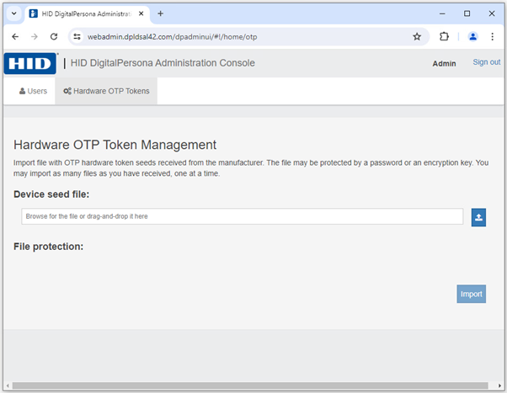Click the horizontal scrollbar at the bottom
Image resolution: width=507 pixels, height=393 pixels.
[244, 386]
